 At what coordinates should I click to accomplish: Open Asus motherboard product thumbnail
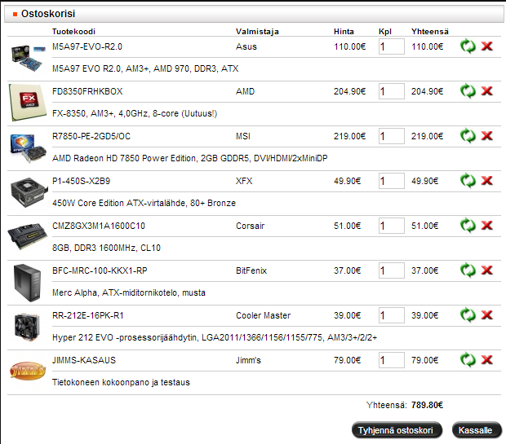(28, 58)
